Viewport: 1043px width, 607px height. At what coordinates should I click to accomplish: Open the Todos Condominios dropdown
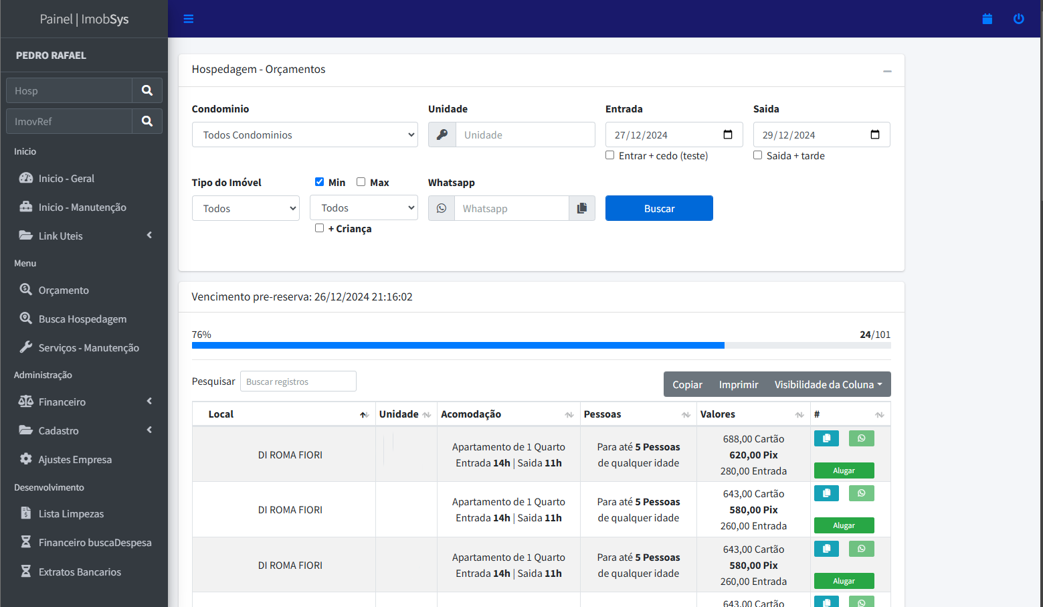pos(304,135)
